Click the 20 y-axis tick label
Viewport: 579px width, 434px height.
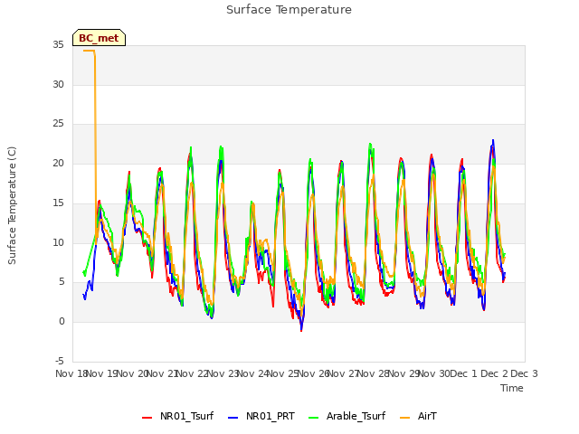coord(58,163)
